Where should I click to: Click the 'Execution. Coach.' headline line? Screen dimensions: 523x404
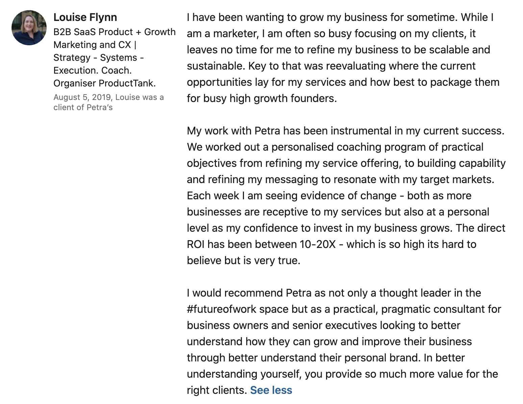[93, 70]
